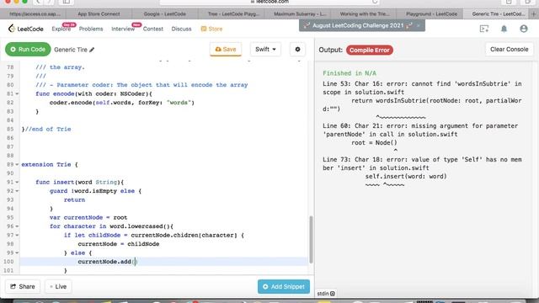This screenshot has height=303, width=539.
Task: Edit the Generic Tire title pencil icon
Action: 92,50
